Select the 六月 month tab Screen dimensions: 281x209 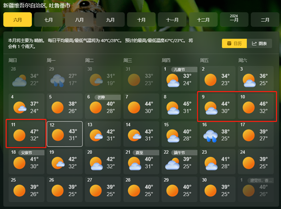click(x=18, y=20)
